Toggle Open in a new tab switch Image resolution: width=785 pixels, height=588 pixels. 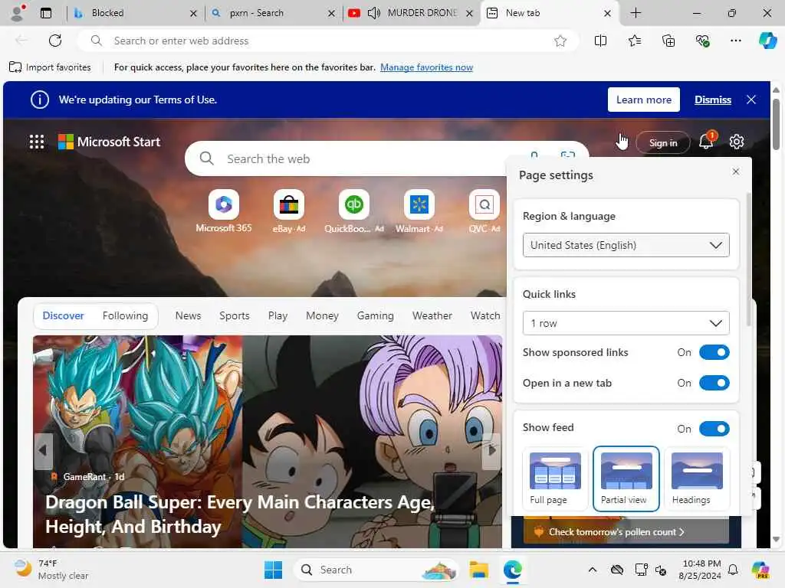pyautogui.click(x=714, y=383)
